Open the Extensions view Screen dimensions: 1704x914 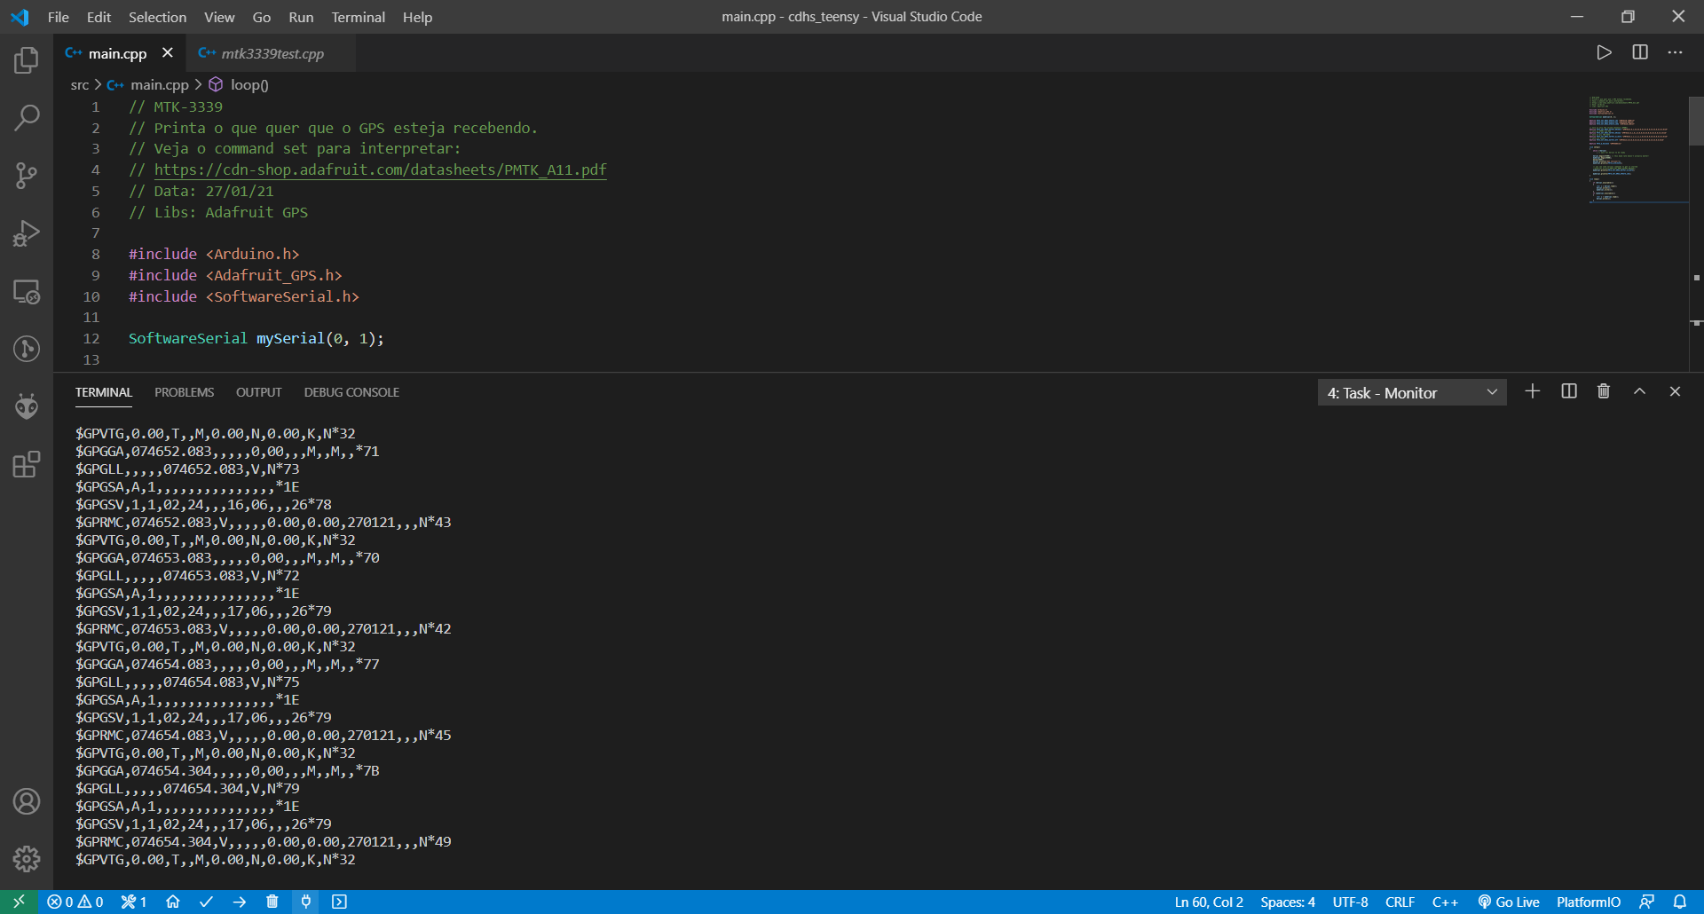(x=27, y=464)
